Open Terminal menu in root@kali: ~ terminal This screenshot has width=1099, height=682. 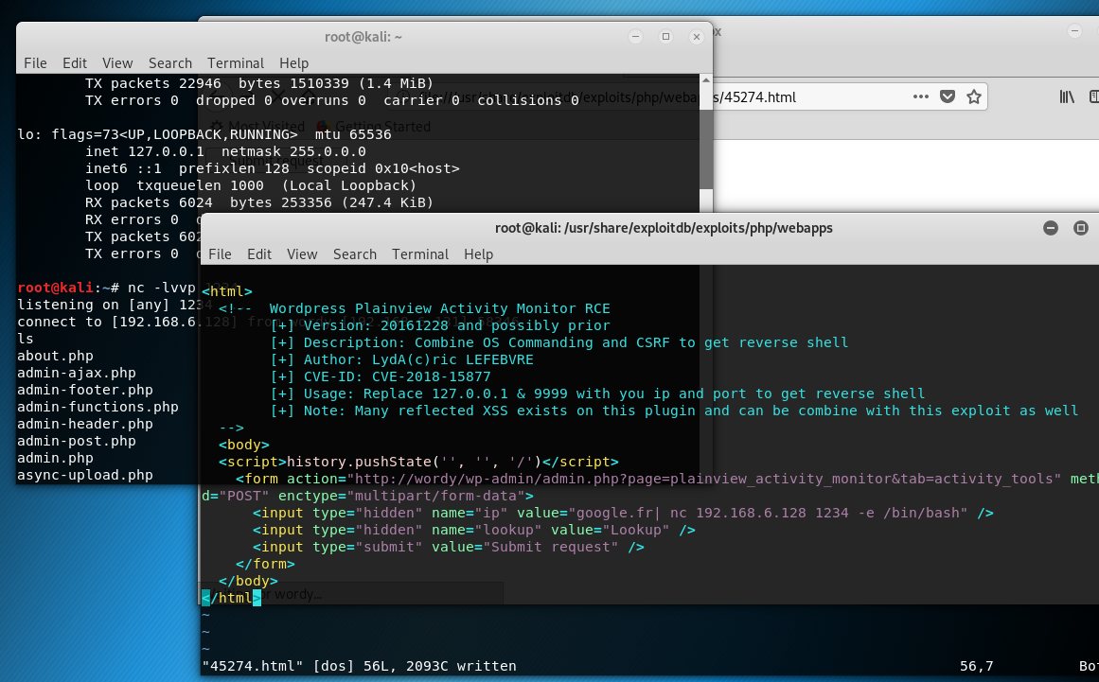pos(236,63)
